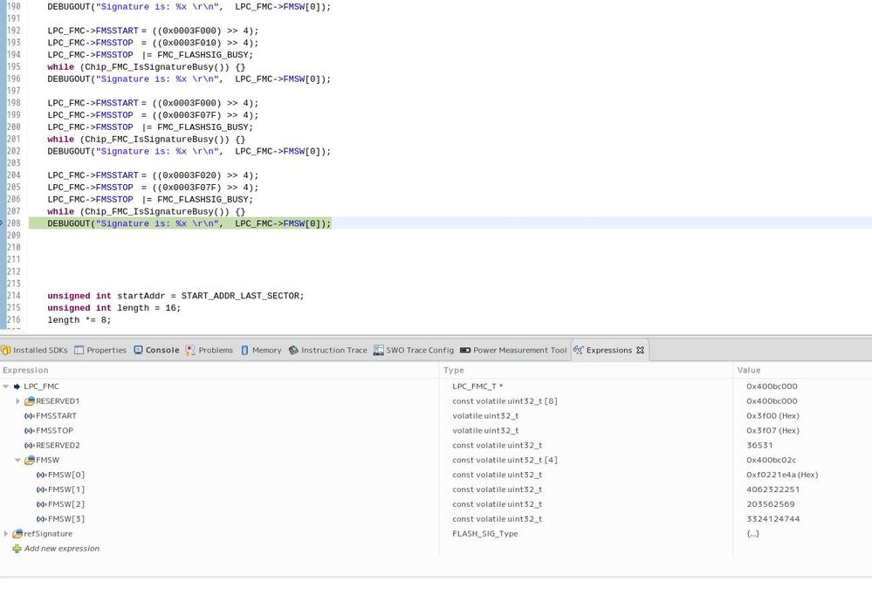Click the Instruction Trace chip icon
This screenshot has height=616, width=872.
293,350
